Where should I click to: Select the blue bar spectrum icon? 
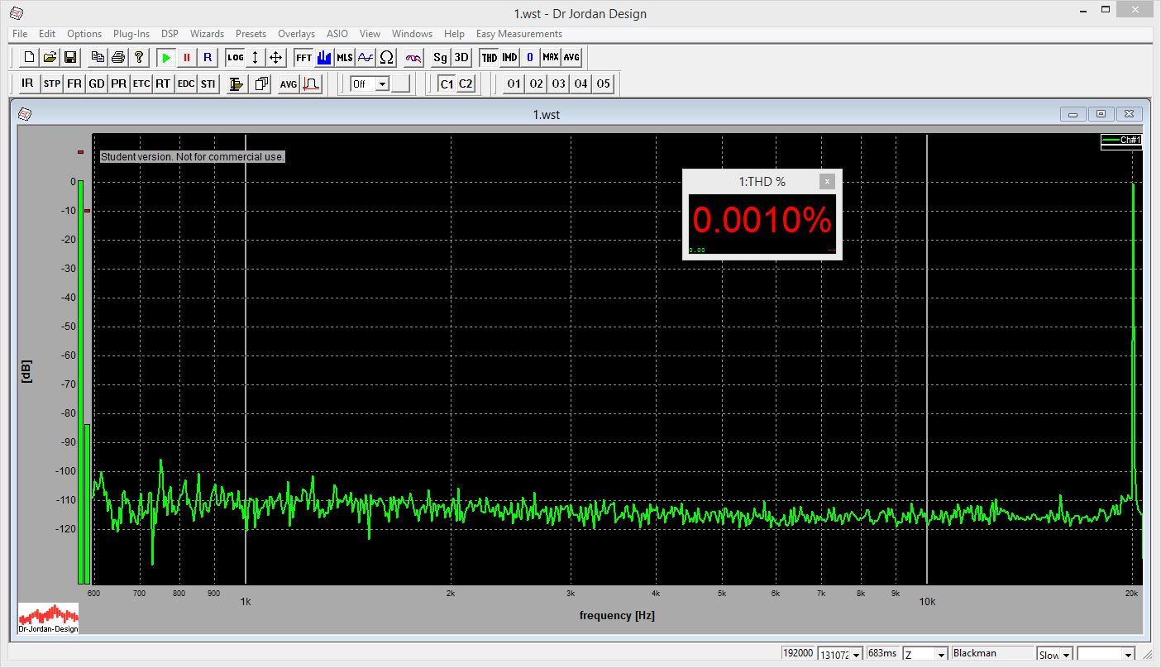coord(324,57)
